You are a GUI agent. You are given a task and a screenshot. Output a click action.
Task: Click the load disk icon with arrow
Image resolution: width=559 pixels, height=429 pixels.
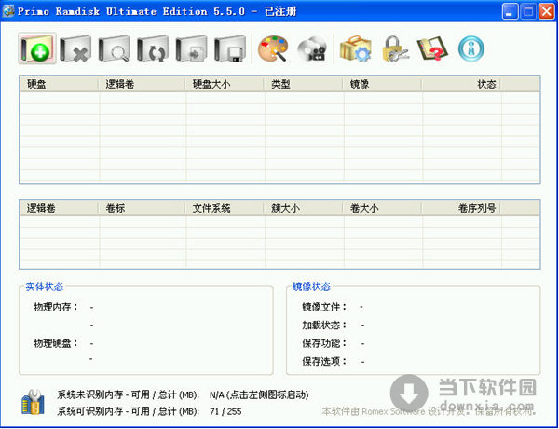(191, 48)
